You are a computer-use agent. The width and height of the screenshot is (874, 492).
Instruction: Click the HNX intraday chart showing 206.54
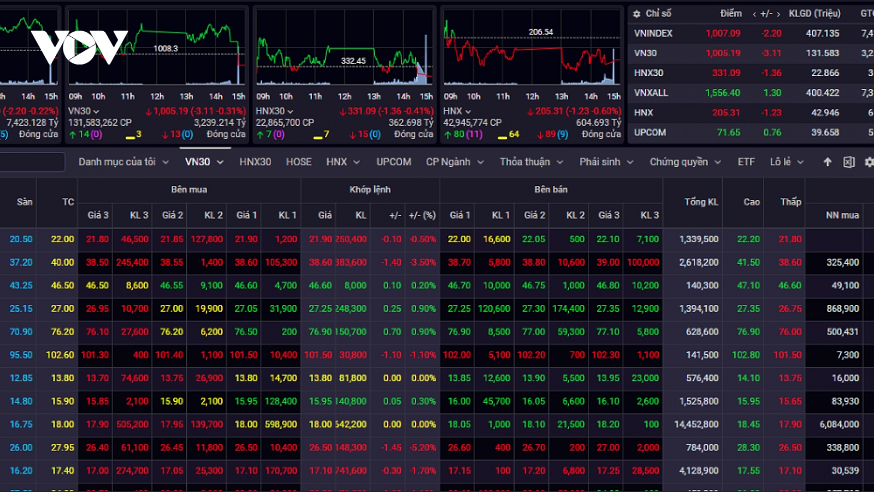(x=532, y=48)
